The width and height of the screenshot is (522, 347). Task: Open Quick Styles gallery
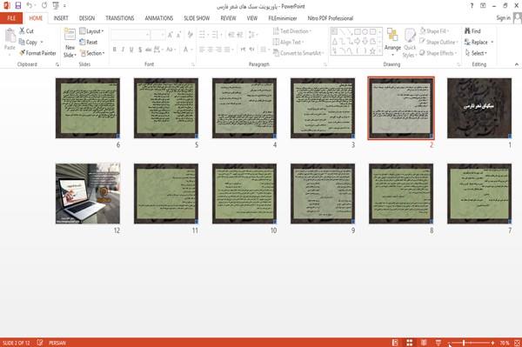click(410, 43)
